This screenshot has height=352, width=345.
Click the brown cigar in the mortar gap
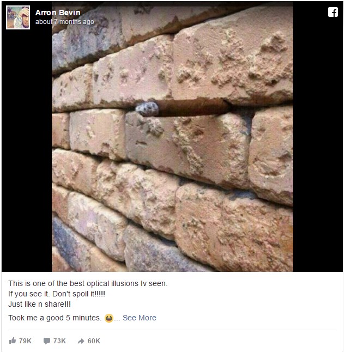[193, 107]
